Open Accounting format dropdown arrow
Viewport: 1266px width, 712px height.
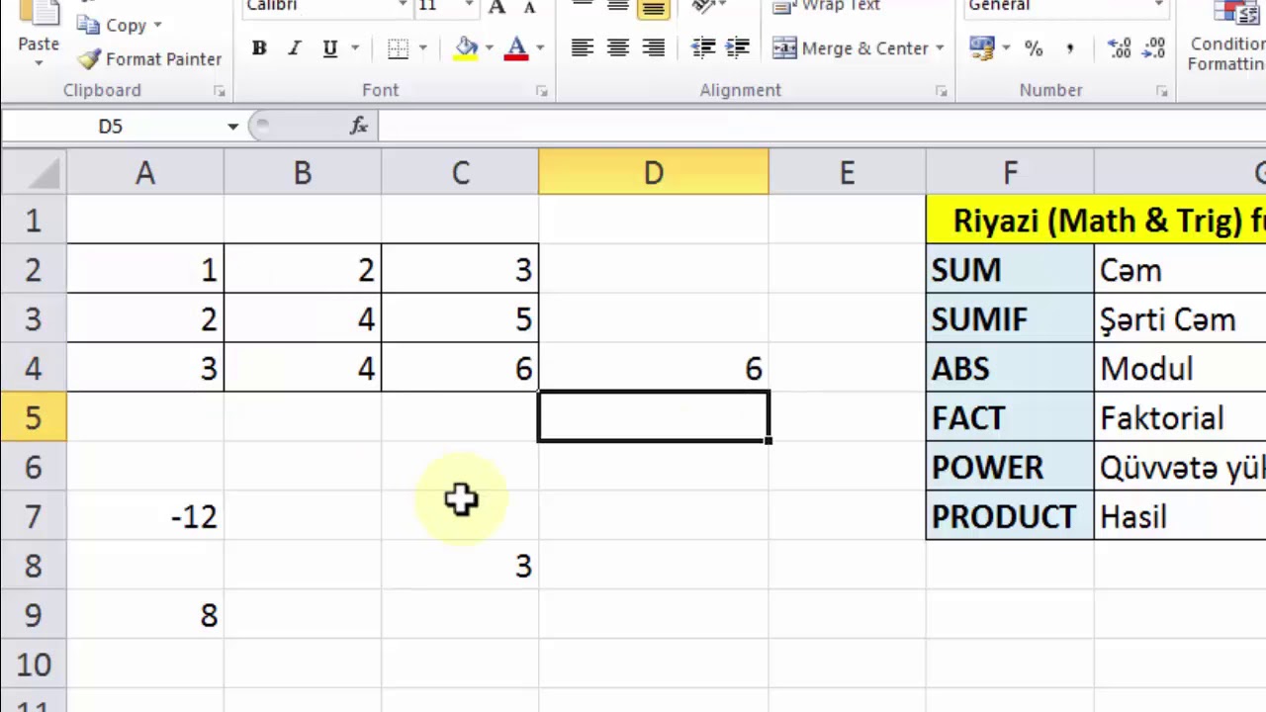(x=1006, y=48)
